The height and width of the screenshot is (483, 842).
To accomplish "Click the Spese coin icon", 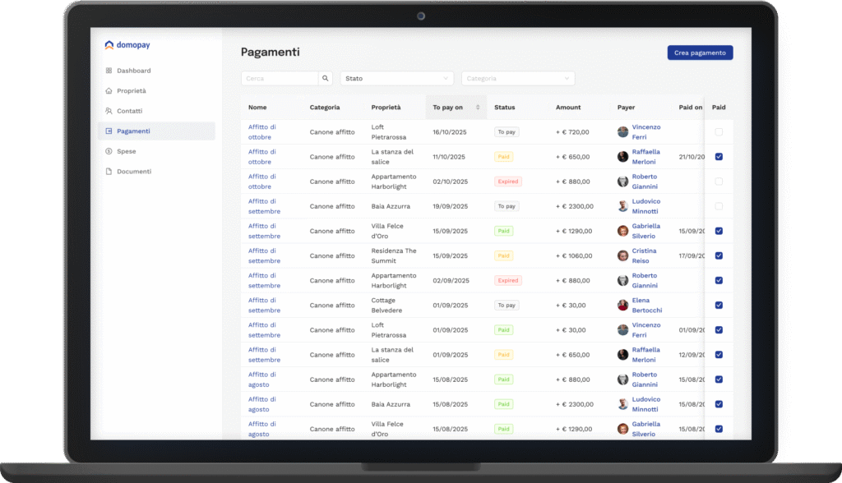I will tap(109, 151).
